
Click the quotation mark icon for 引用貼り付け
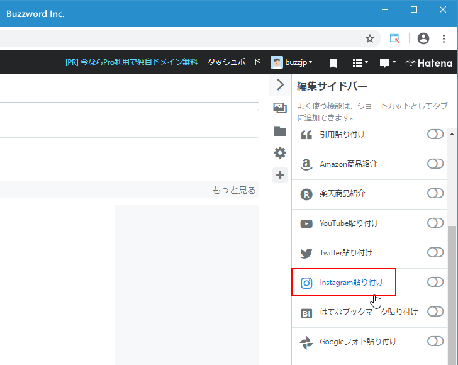tap(306, 135)
